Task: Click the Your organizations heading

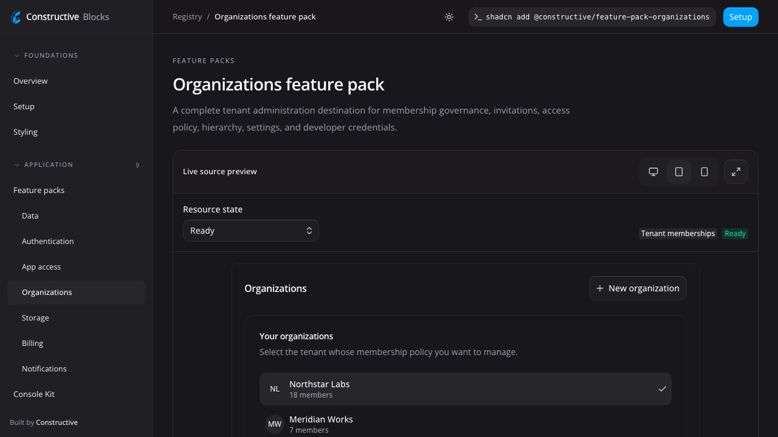Action: coord(296,336)
